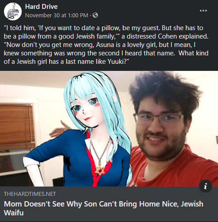The image size is (218, 222).
Task: Click the THEHARDTIMES.NET source domain
Action: pyautogui.click(x=30, y=194)
